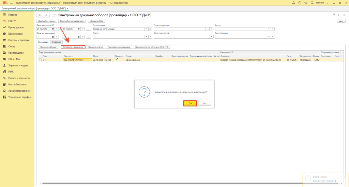Expand the Статус filter dropdown
Image resolution: width=349 pixels, height=187 pixels.
click(x=146, y=37)
